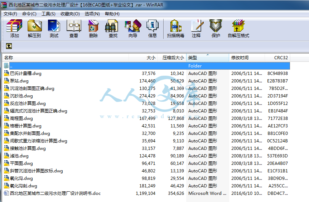This screenshot has height=202, width=309.
Task: Sort by CRC32 column header
Action: [x=277, y=57]
